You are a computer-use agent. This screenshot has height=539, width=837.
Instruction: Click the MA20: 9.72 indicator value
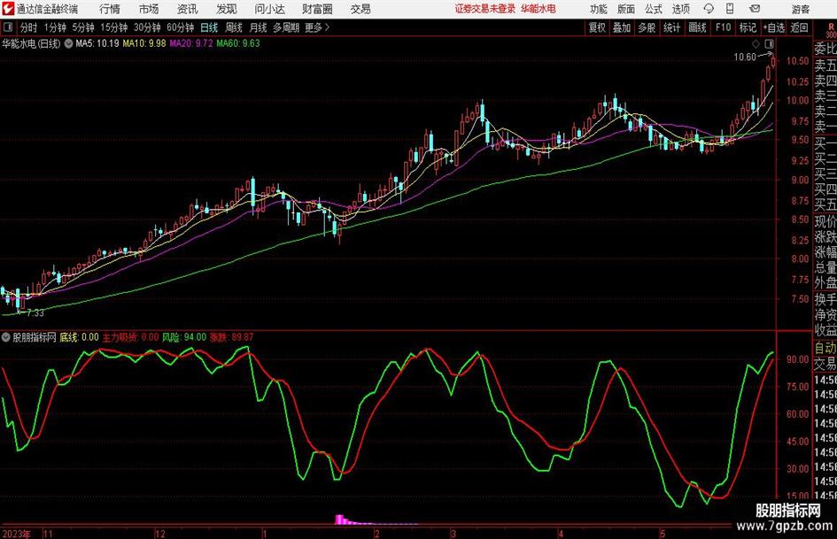pyautogui.click(x=191, y=43)
